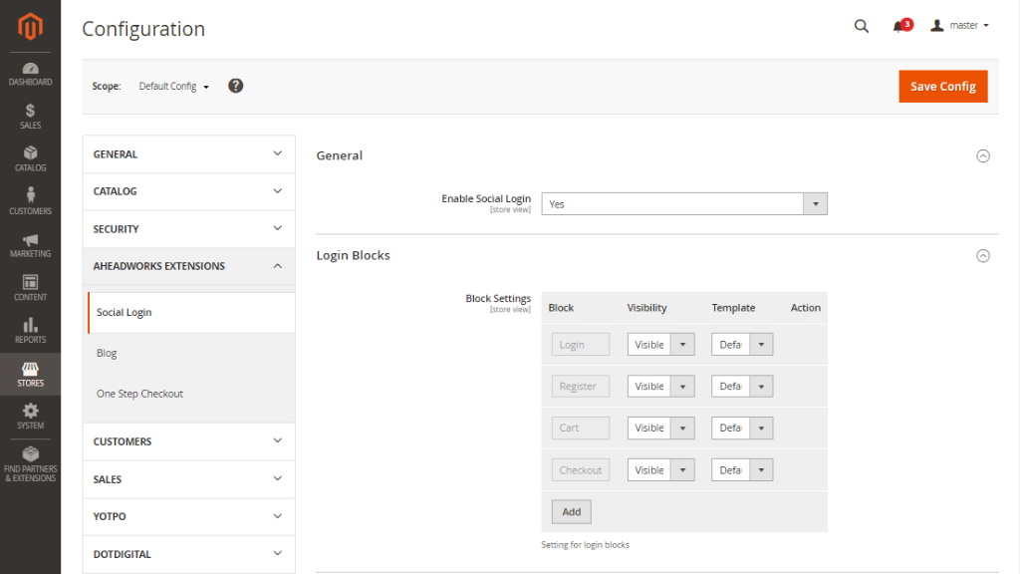1020x574 pixels.
Task: Click the Checkout block name field
Action: (x=581, y=470)
